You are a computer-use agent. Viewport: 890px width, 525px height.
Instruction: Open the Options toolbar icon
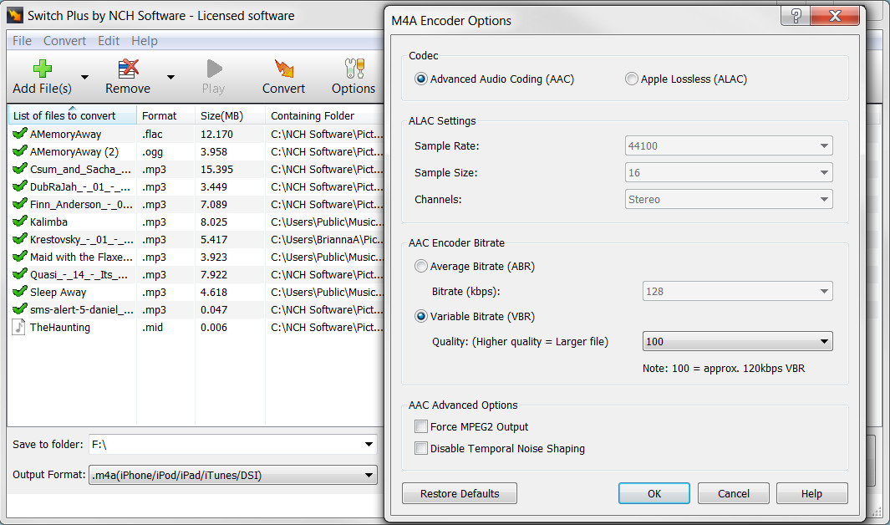coord(353,67)
